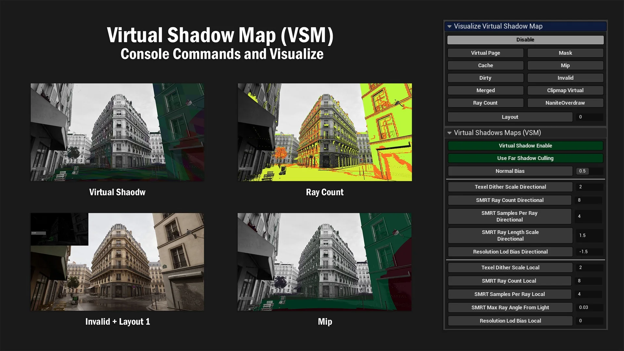
Task: Choose the Mask visualization mode
Action: coord(565,53)
